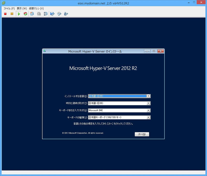Image resolution: width=207 pixels, height=176 pixels.
Task: Open the ファイル (F) menu
Action: click(x=9, y=8)
